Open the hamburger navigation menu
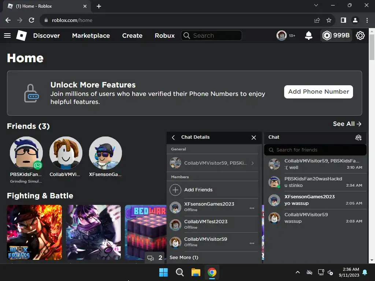The height and width of the screenshot is (281, 375). 7,35
